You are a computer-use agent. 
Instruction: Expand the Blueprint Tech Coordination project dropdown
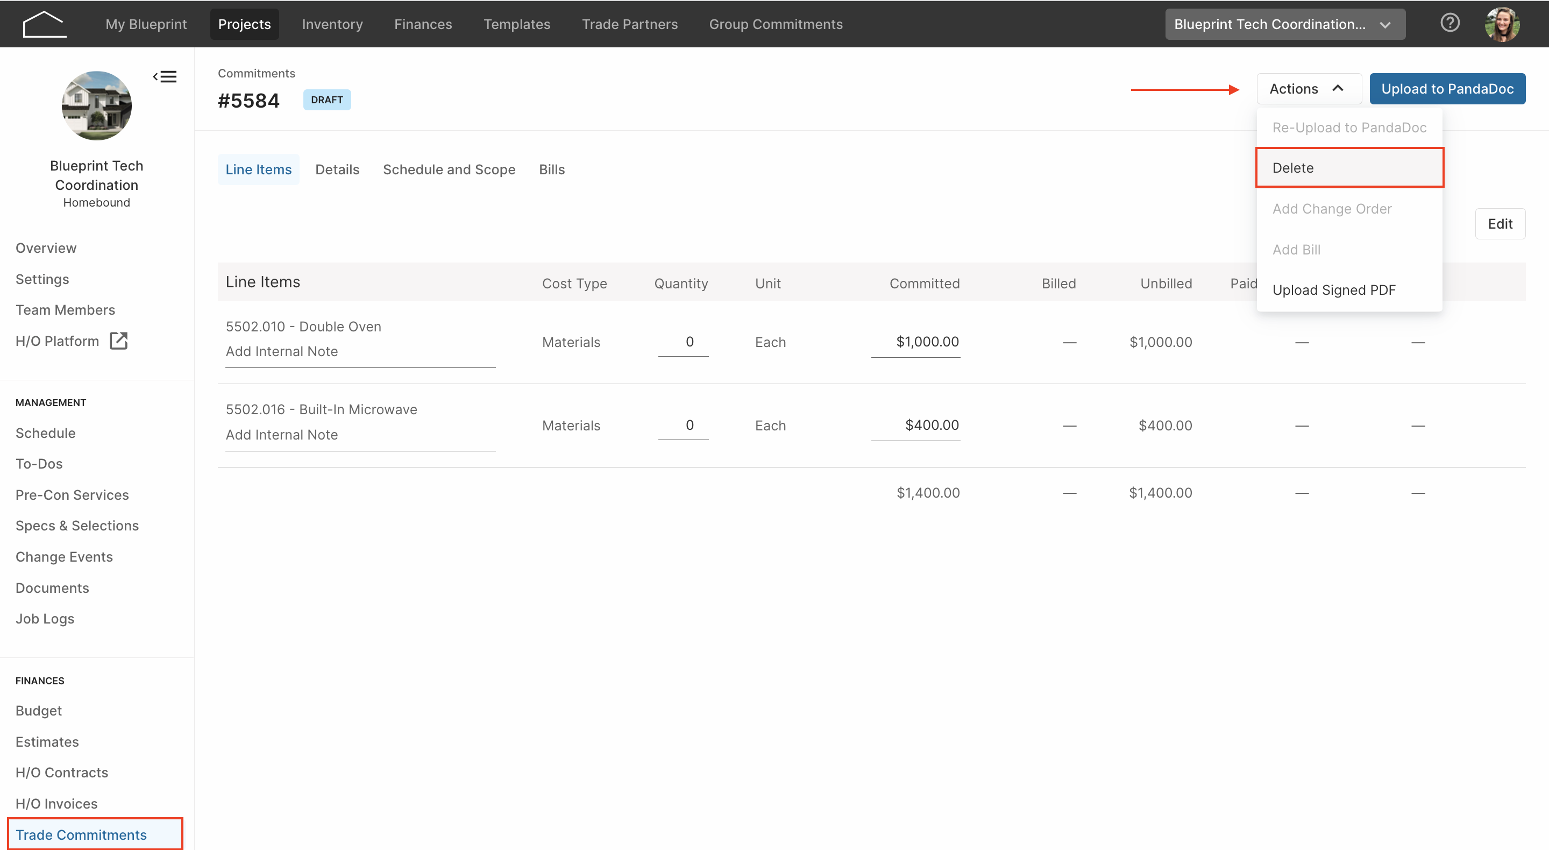pyautogui.click(x=1284, y=24)
